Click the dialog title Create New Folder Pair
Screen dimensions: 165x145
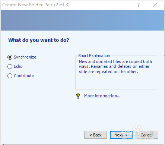click(36, 5)
